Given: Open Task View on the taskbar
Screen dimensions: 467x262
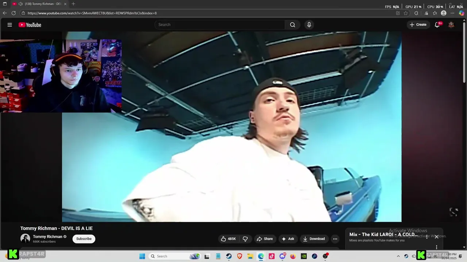Looking at the screenshot, I should [x=207, y=256].
